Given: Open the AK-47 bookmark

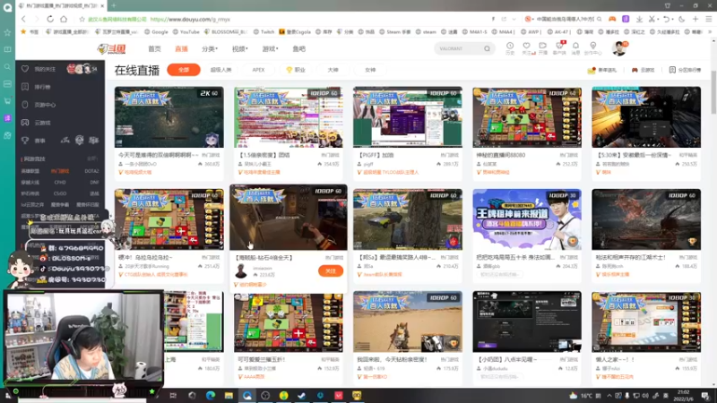Looking at the screenshot, I should click(x=558, y=32).
